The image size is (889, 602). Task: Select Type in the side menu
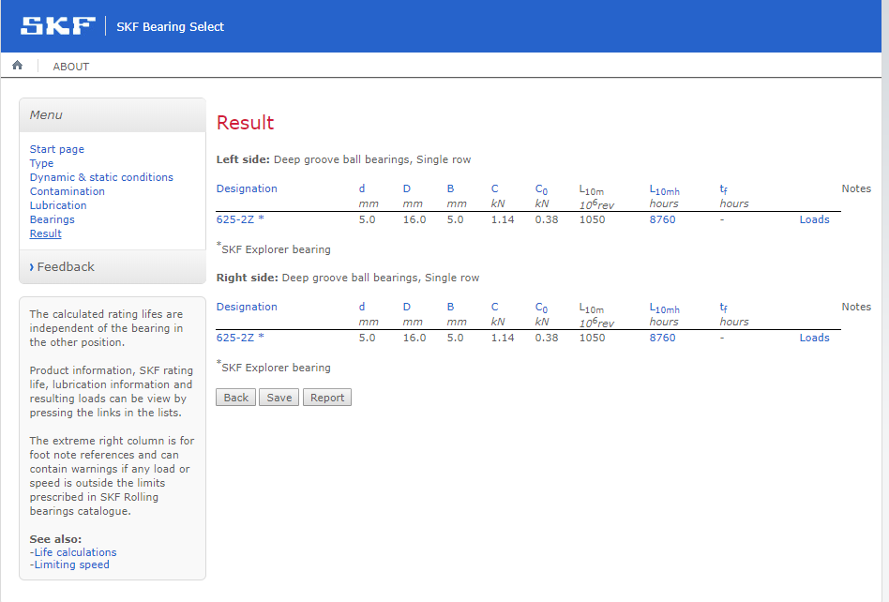coord(41,163)
